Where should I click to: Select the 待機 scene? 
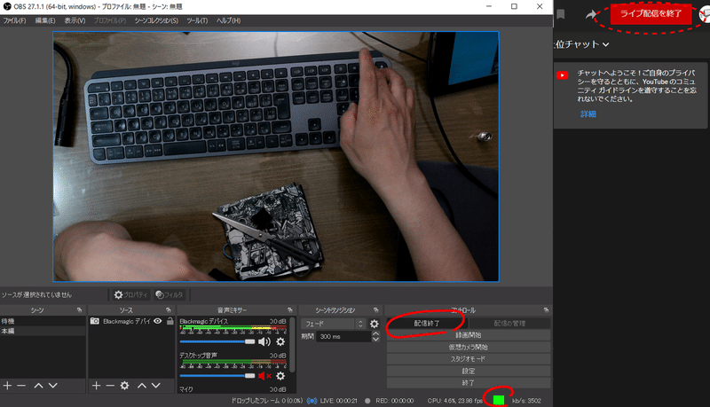43,321
